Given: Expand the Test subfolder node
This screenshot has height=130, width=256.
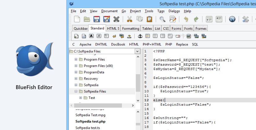Looking at the screenshot, I should pos(81,98).
